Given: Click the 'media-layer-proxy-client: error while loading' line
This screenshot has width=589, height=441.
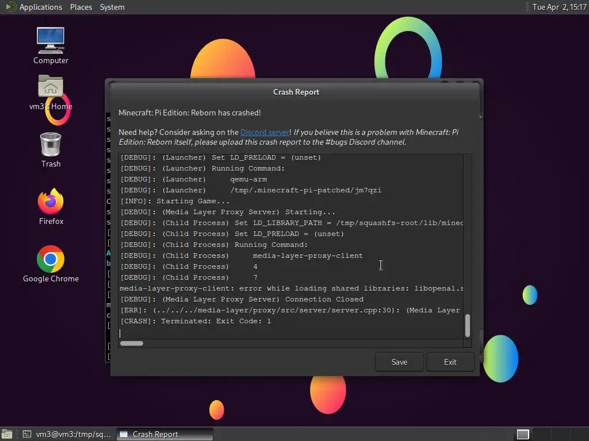Looking at the screenshot, I should point(291,289).
